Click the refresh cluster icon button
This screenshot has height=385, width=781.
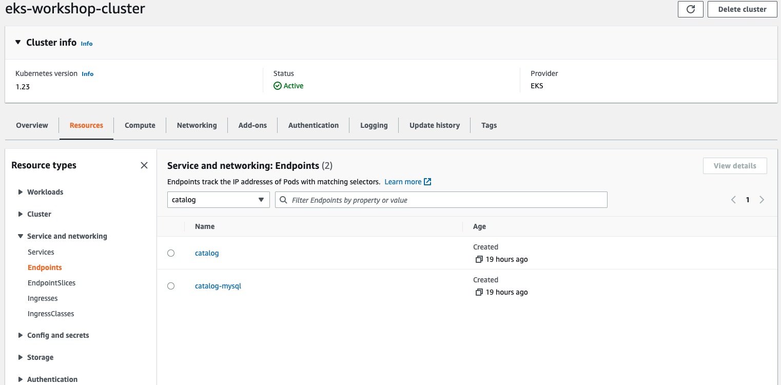click(690, 9)
